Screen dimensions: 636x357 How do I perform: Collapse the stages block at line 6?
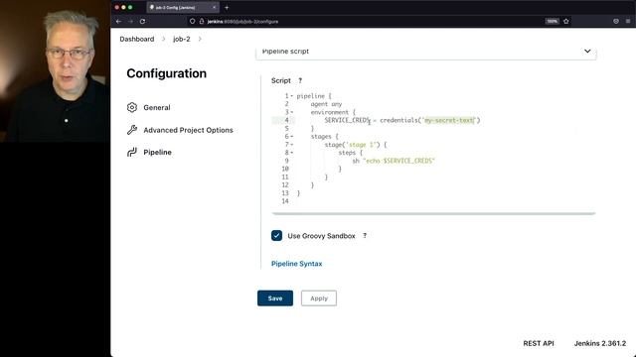point(291,137)
